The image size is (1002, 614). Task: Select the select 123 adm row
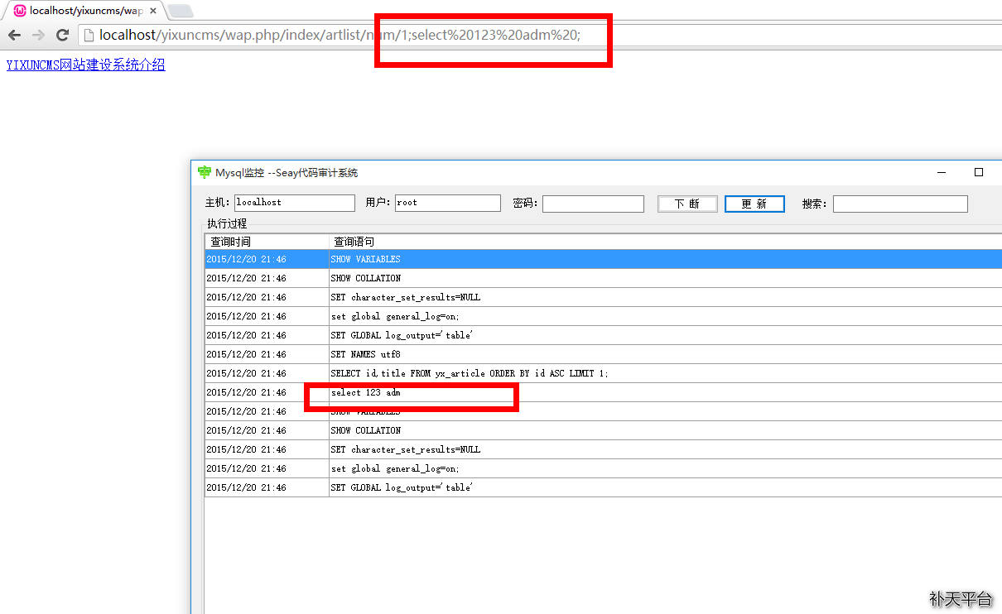click(604, 392)
